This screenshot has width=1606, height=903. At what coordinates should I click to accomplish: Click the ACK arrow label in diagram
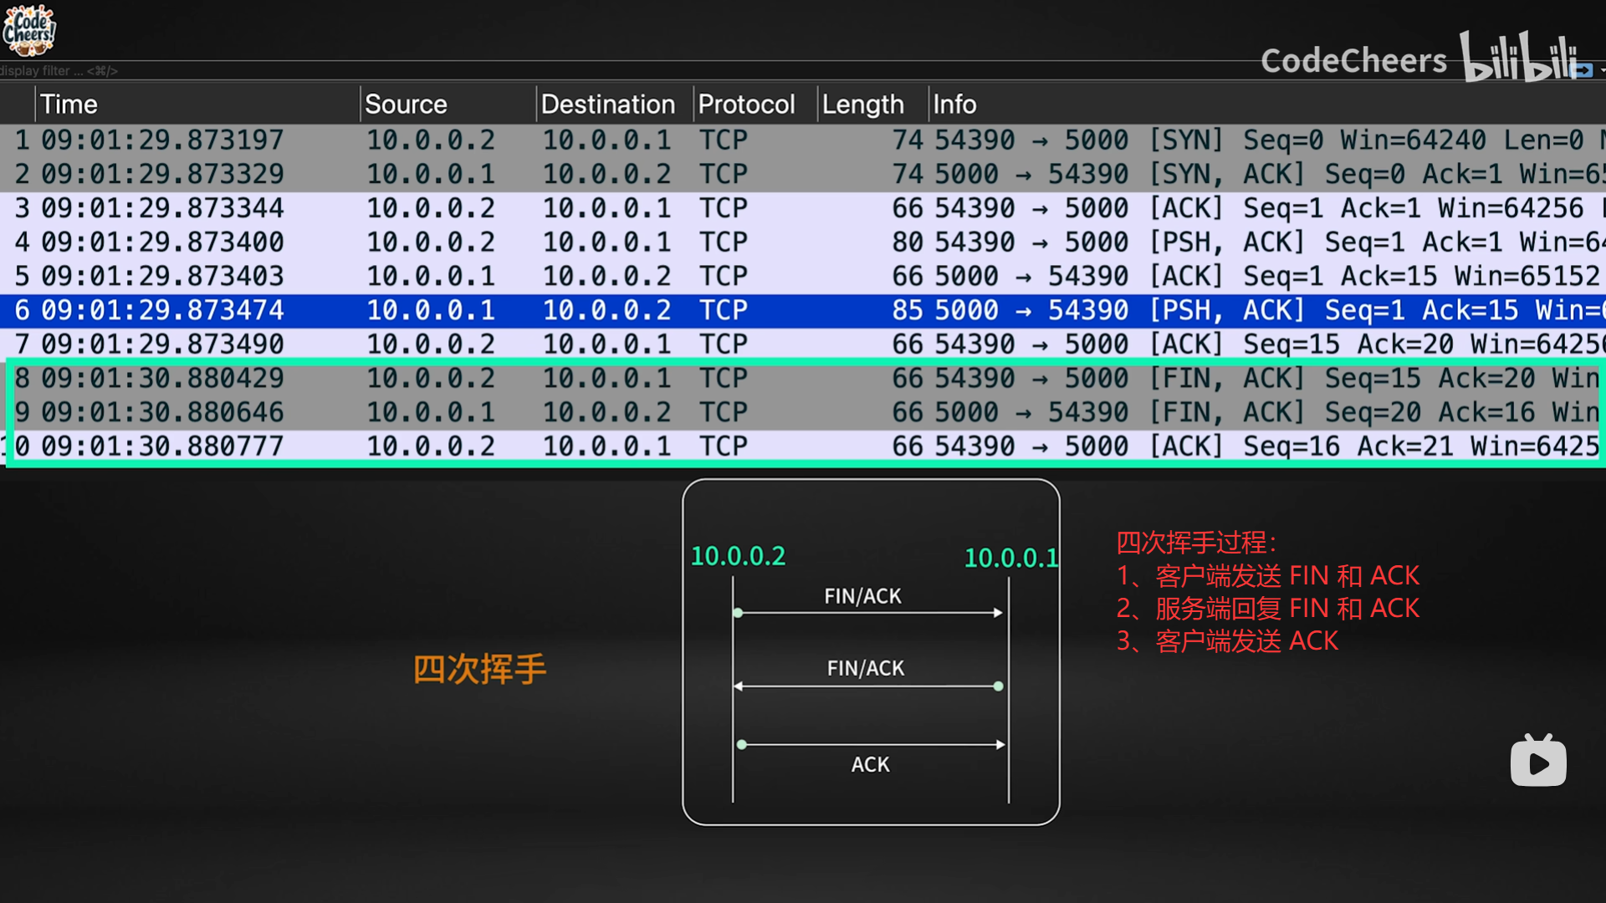870,764
